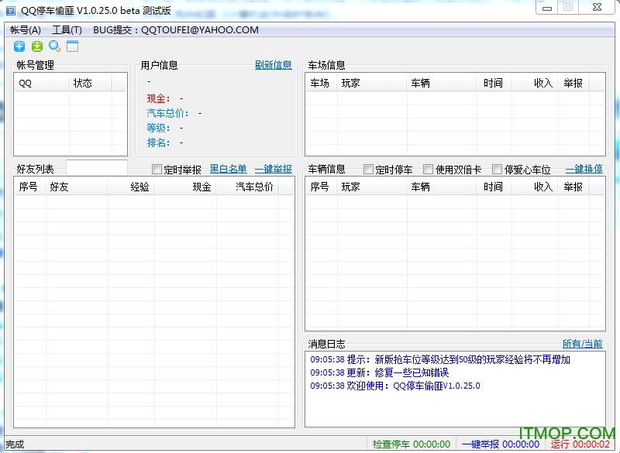Sort accounts by the QQ column header
The width and height of the screenshot is (620, 453).
tap(42, 84)
